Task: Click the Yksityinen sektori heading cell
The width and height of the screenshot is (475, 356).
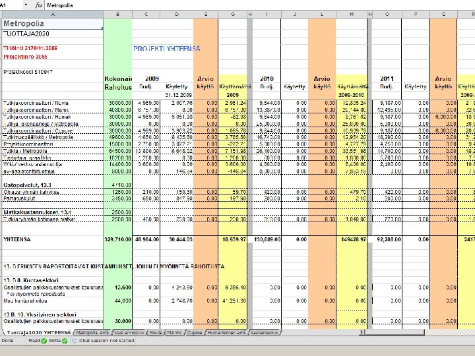Action: point(53,314)
